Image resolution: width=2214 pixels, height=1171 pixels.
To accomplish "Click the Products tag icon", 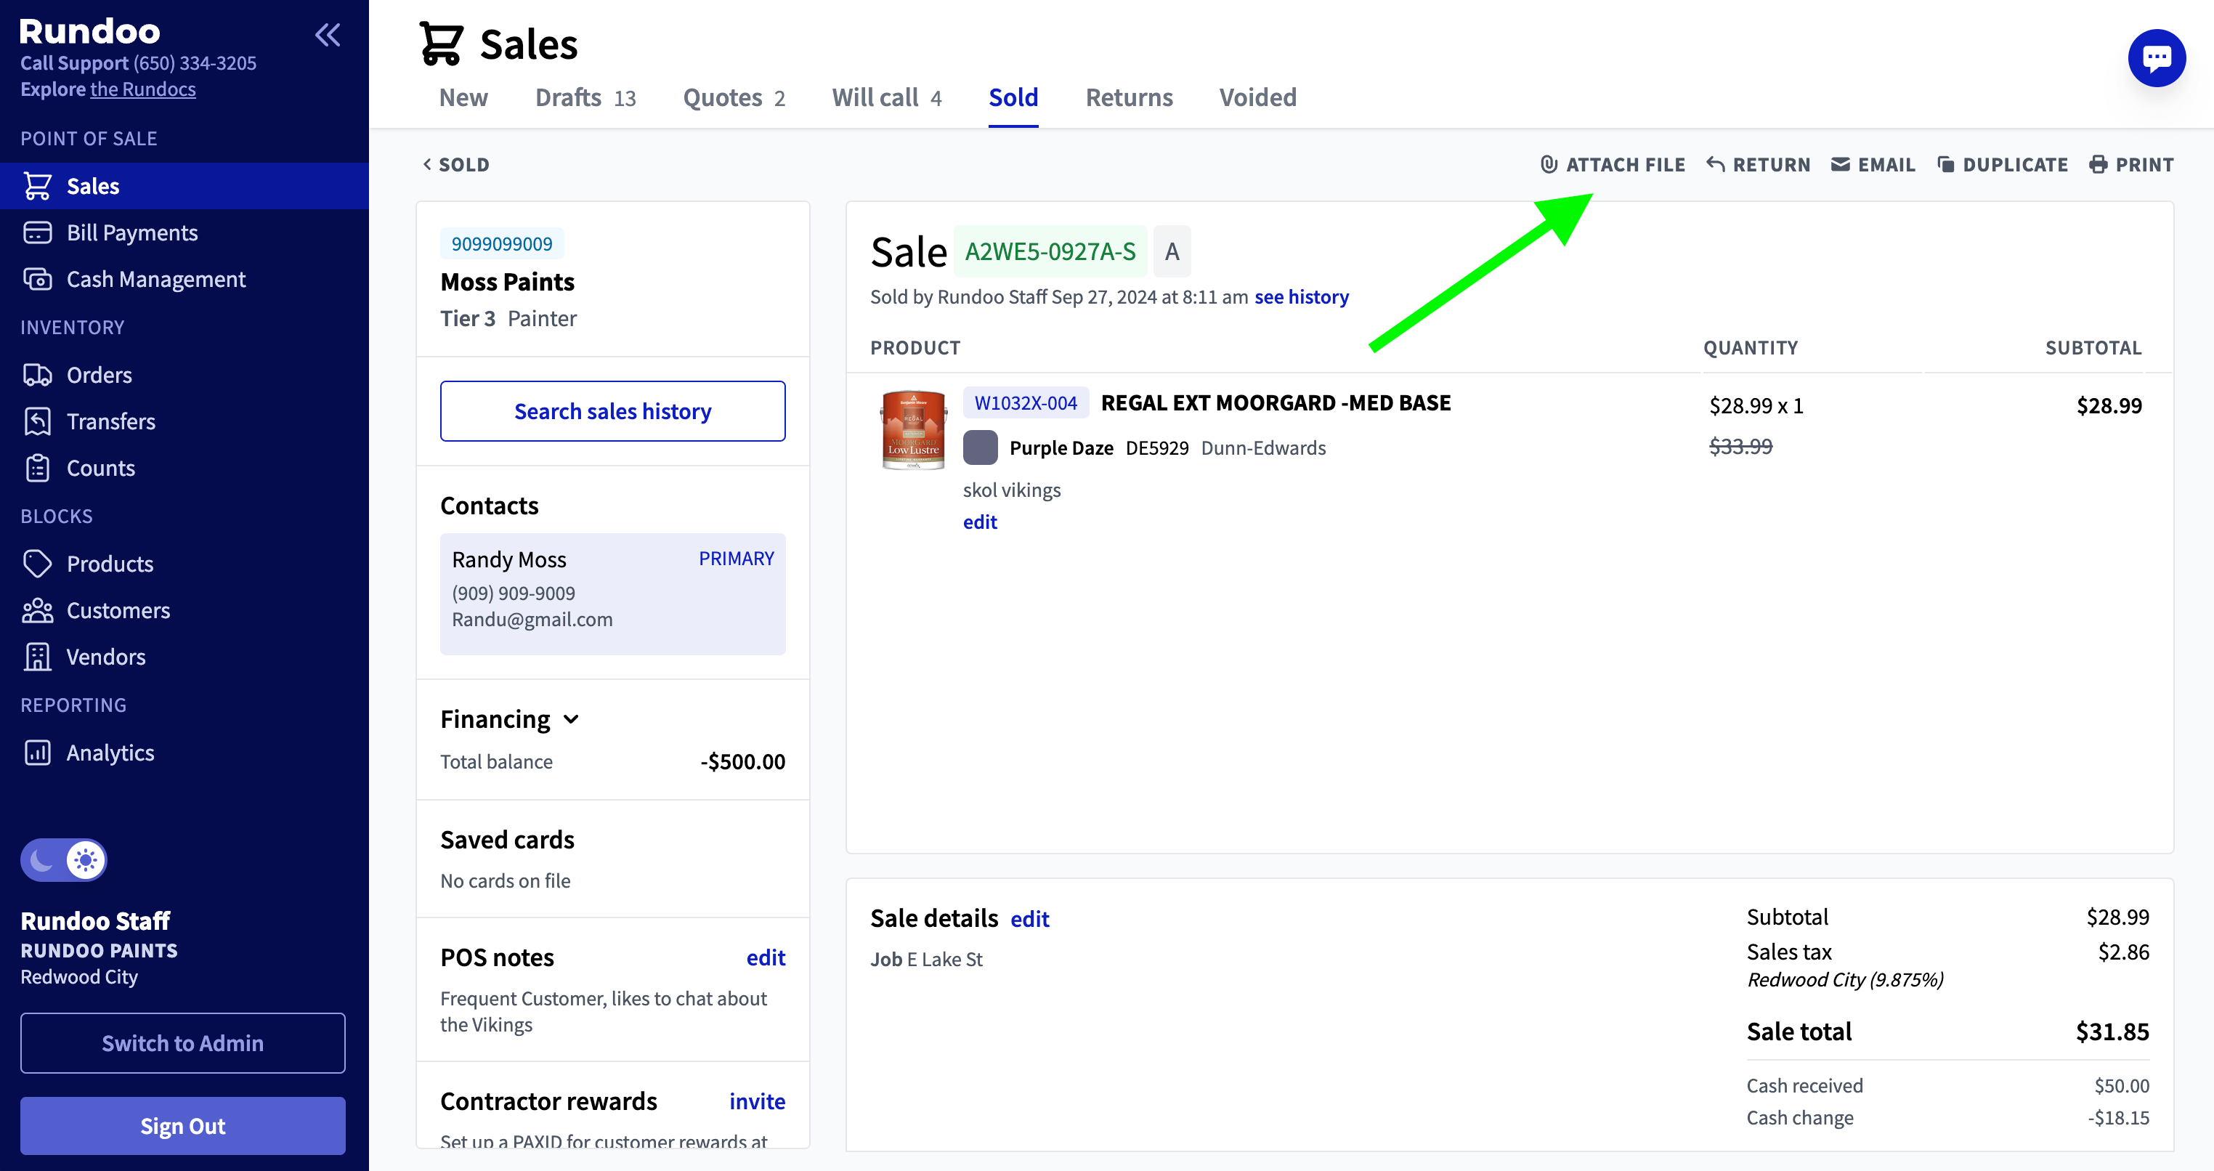I will click(38, 564).
